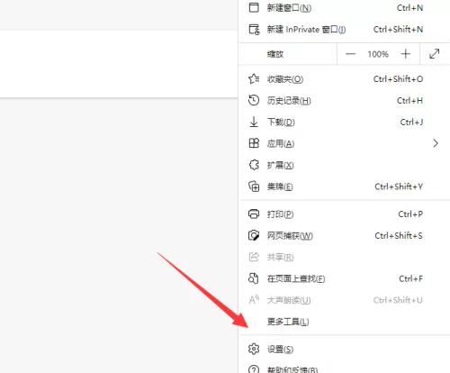Click the Ctrl+N shortcut text
Viewport: 450px width, 373px height.
[x=410, y=8]
